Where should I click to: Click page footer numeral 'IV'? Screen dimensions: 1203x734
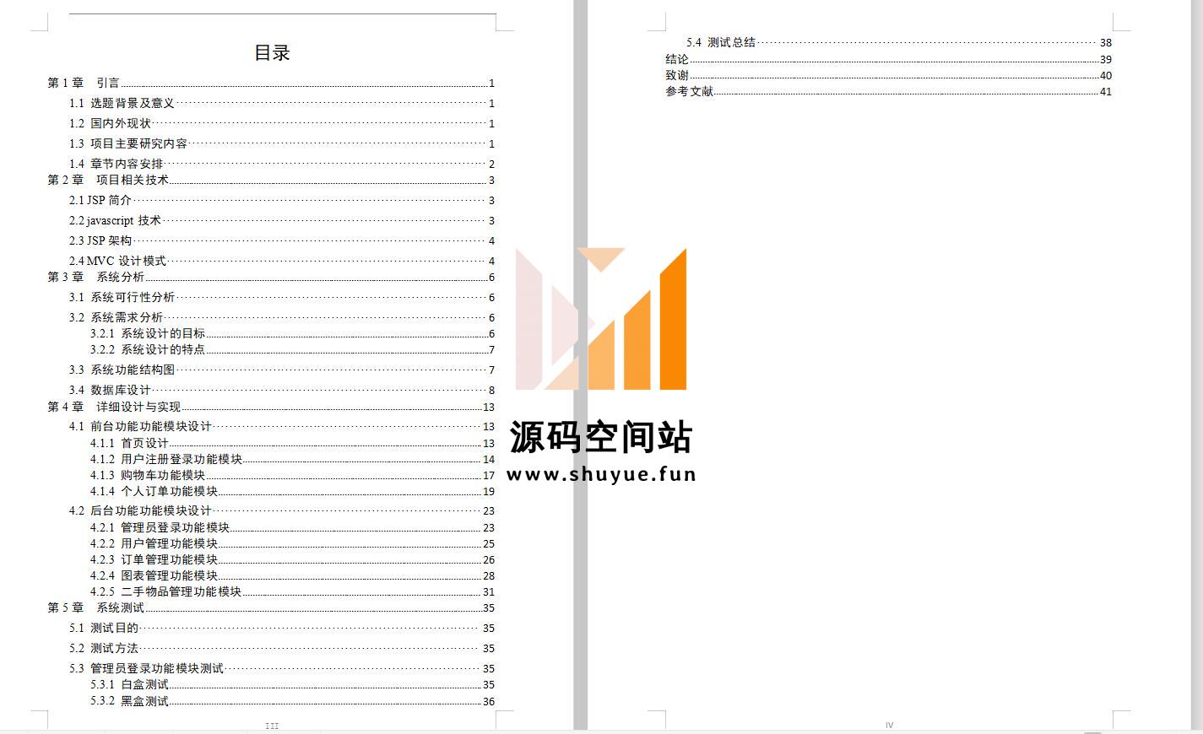[x=889, y=726]
